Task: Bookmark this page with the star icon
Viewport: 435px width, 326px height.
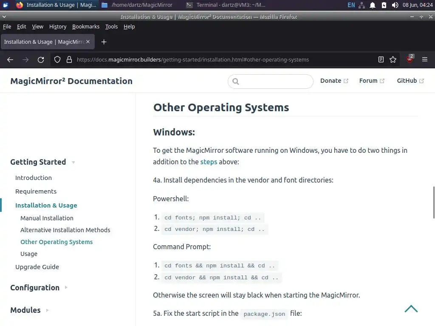Action: tap(393, 59)
